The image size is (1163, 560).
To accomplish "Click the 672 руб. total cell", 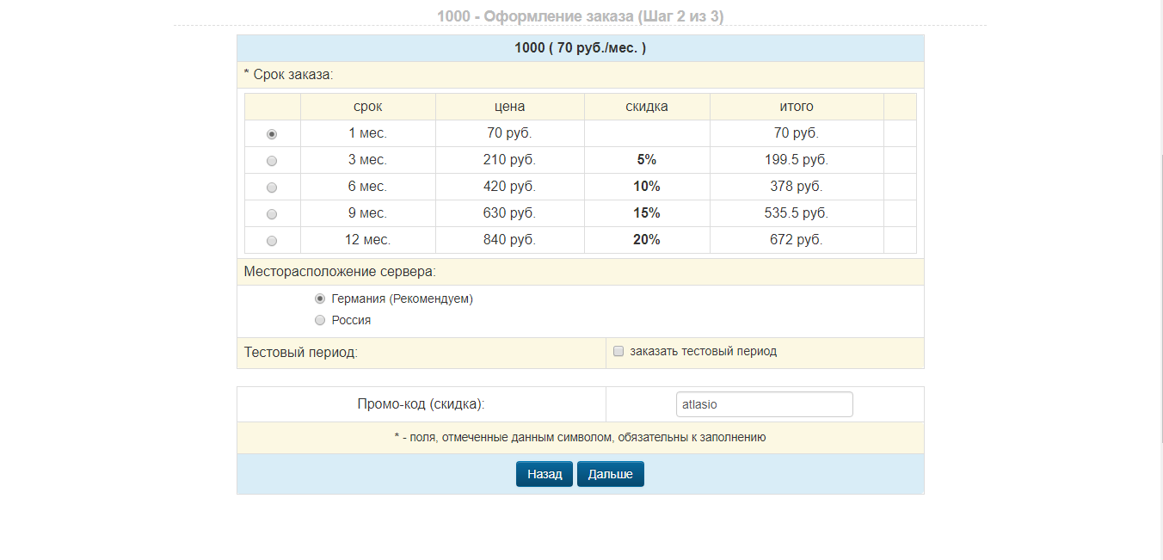I will [x=796, y=240].
